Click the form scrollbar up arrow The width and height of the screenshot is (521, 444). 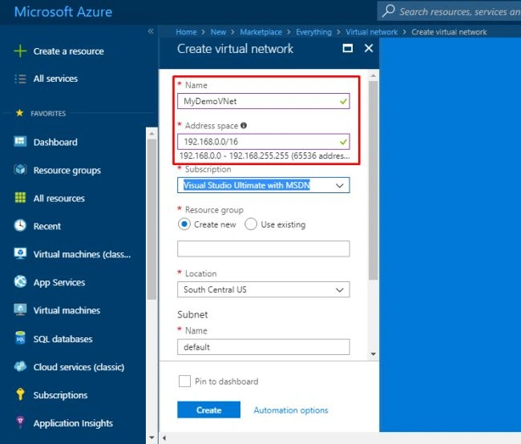[374, 76]
